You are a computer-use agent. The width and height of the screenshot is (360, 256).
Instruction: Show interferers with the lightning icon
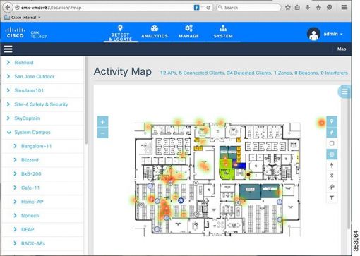(332, 165)
